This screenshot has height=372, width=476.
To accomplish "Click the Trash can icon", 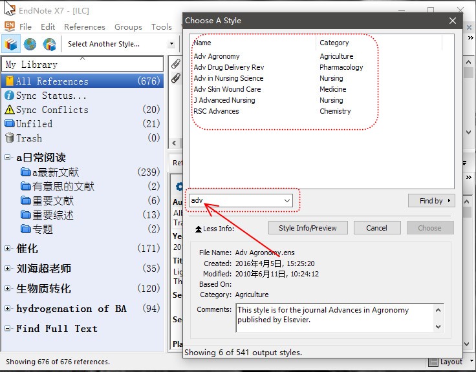I will tap(9, 138).
